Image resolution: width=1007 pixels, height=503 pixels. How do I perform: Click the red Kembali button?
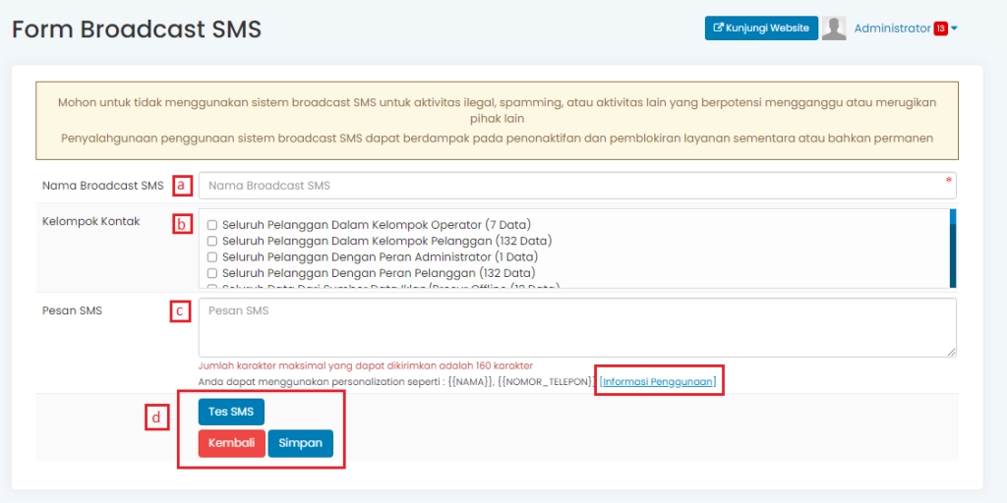[x=231, y=443]
